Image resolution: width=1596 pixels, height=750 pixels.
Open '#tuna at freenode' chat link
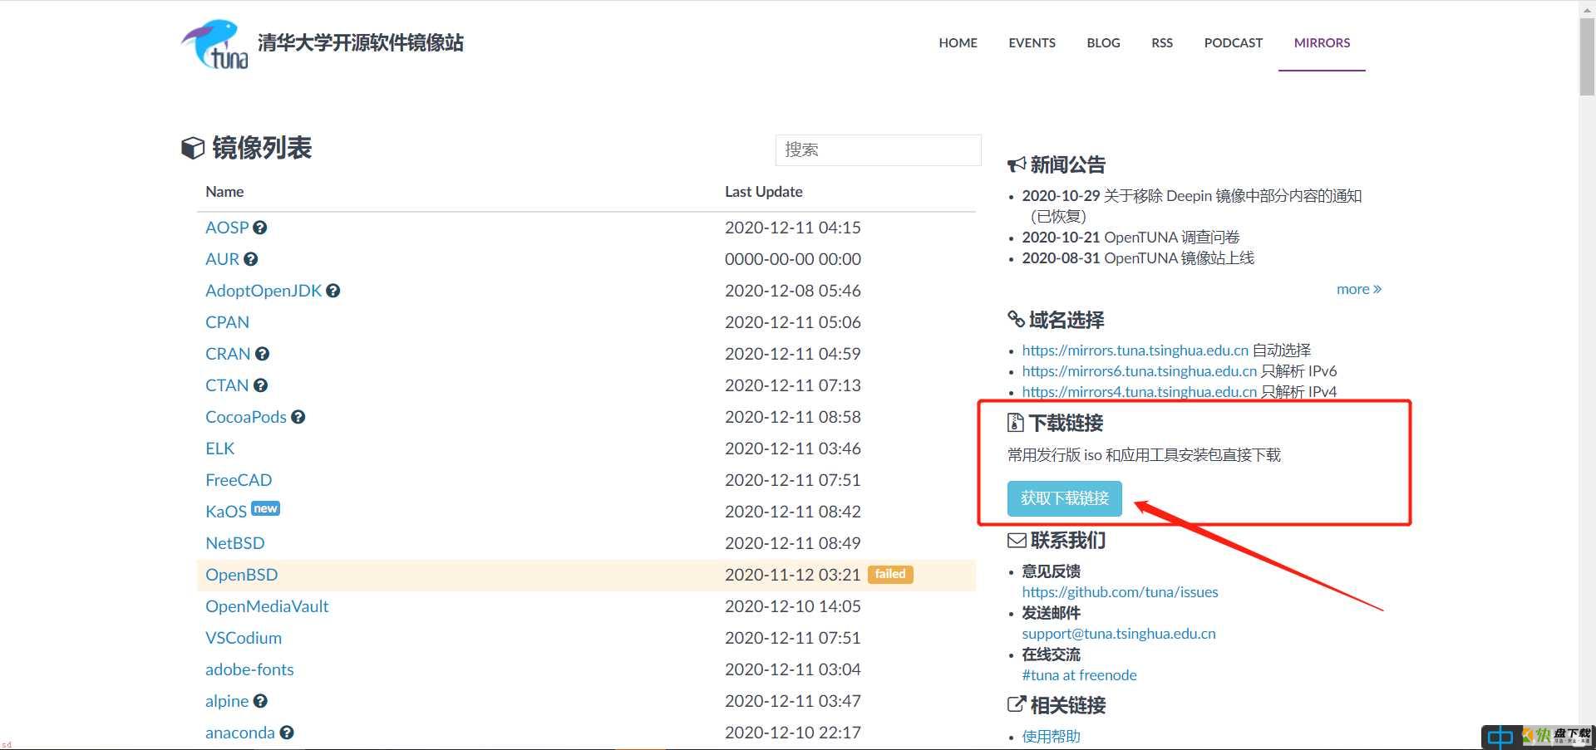coord(1079,675)
